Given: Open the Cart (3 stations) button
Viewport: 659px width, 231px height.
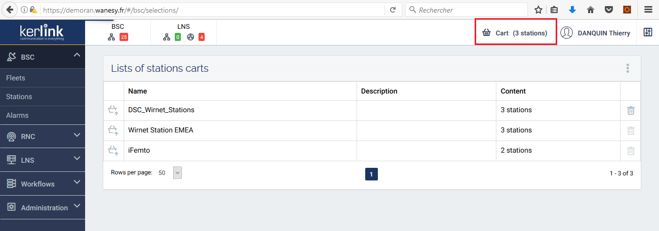Looking at the screenshot, I should pos(515,33).
